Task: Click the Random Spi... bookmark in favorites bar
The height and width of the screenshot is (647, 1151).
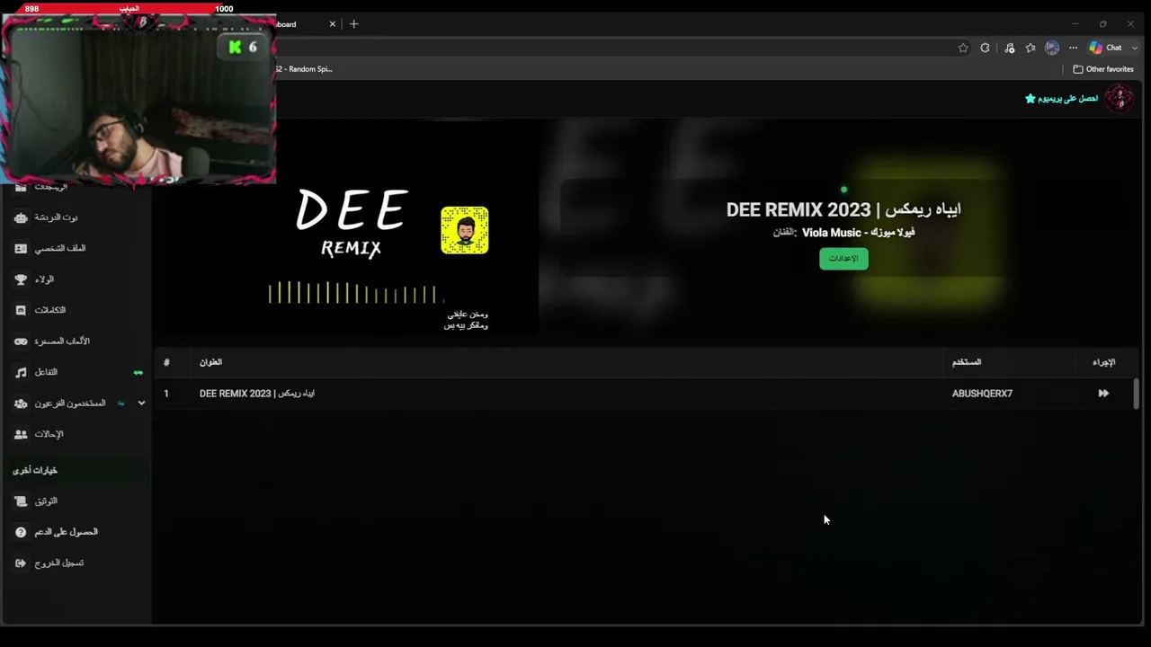Action: pos(305,69)
